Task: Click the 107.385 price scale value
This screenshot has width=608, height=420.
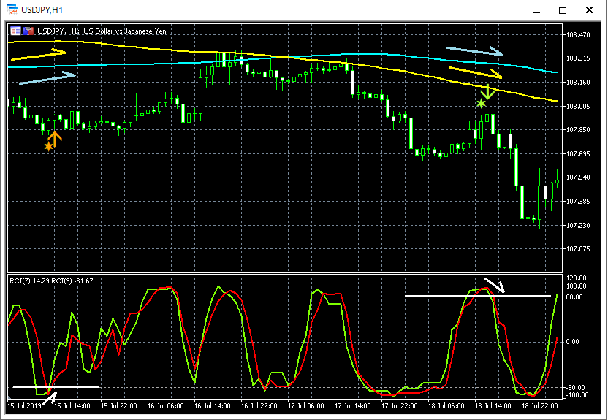Action: (578, 202)
